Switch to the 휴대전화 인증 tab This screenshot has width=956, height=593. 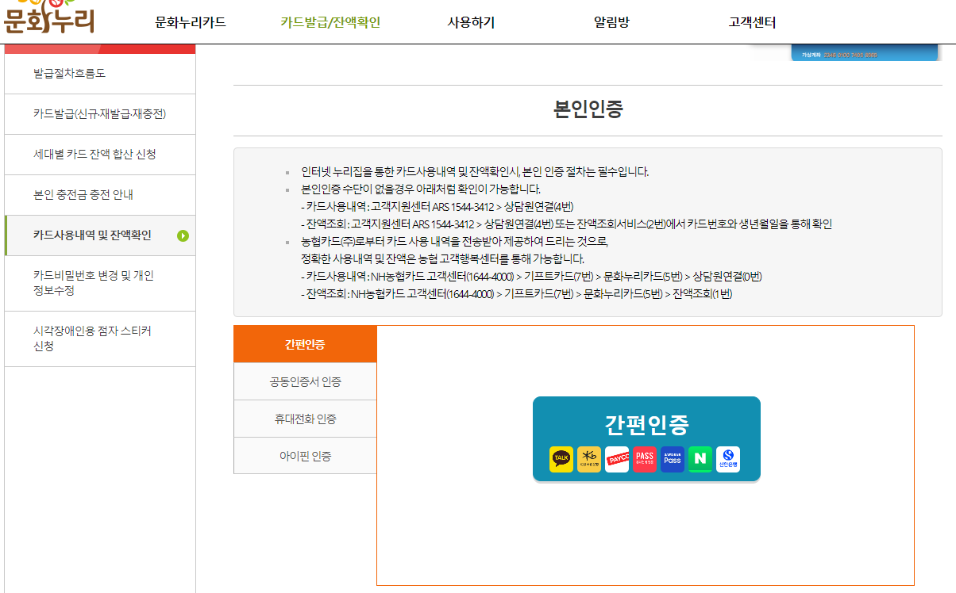[305, 419]
